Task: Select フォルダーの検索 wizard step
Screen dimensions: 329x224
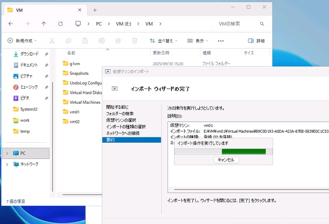Action: pyautogui.click(x=120, y=114)
